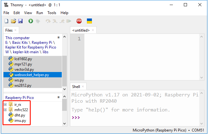Viewport: 208px width, 134px height.
Task: Open the File menu
Action: [x=6, y=13]
